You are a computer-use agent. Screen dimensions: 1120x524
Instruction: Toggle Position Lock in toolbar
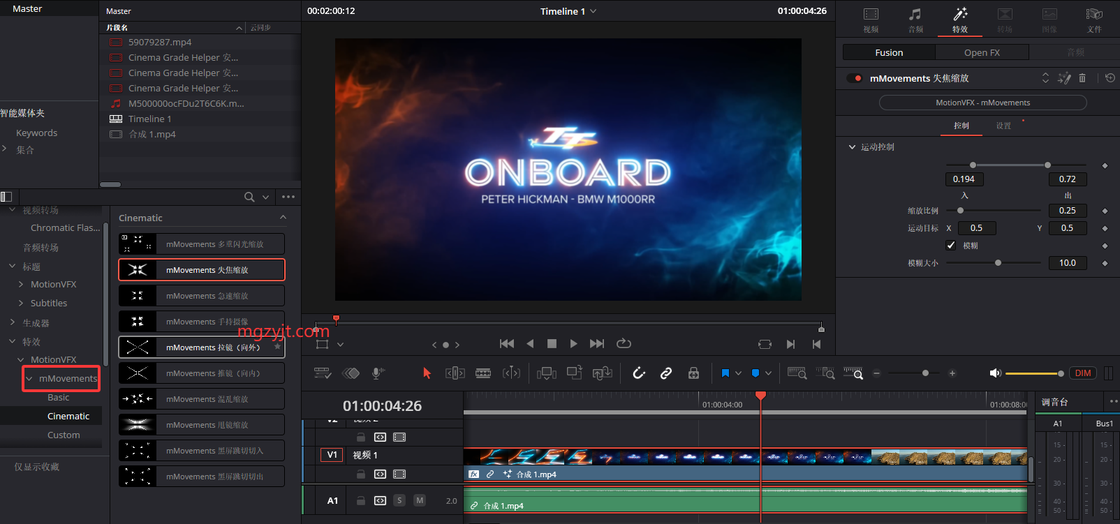click(x=693, y=373)
